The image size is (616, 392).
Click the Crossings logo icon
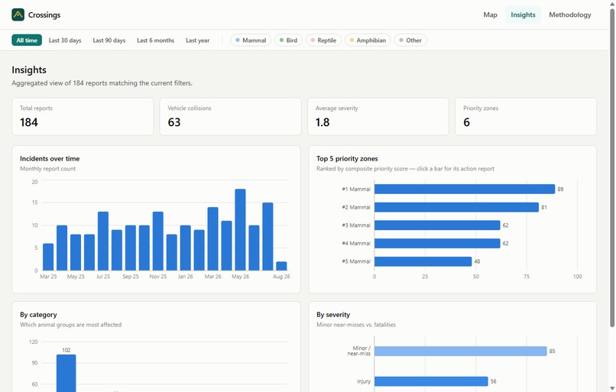[x=18, y=15]
